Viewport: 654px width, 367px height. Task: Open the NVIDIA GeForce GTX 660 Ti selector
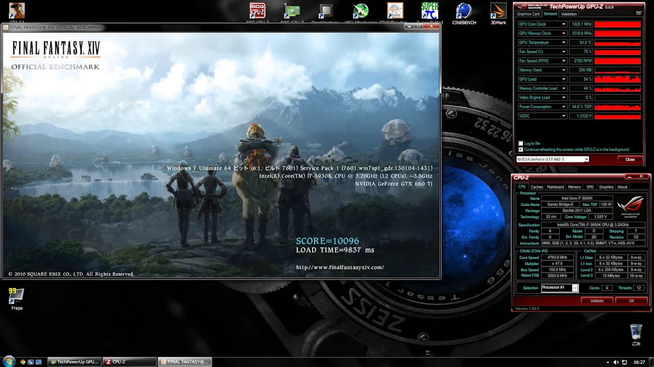tap(552, 160)
